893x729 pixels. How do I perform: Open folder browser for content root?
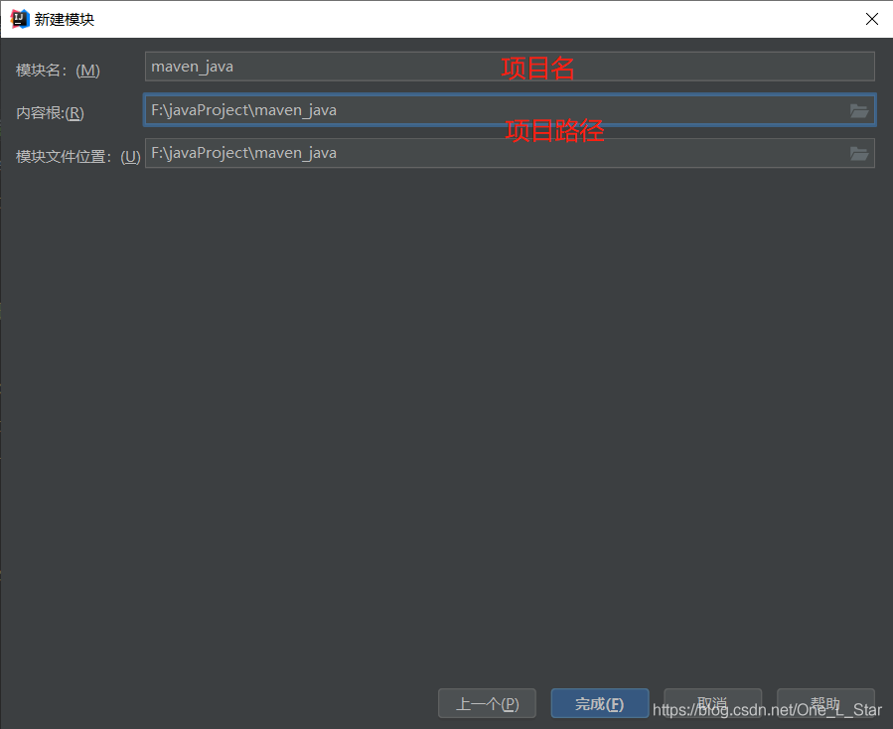[859, 110]
